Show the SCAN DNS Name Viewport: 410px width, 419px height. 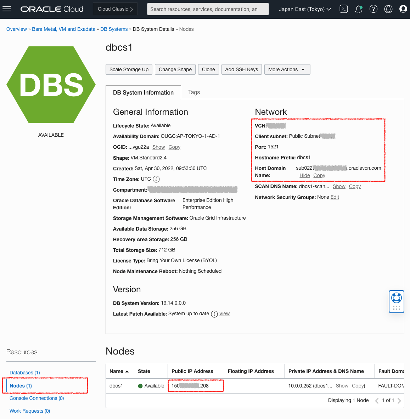point(339,187)
